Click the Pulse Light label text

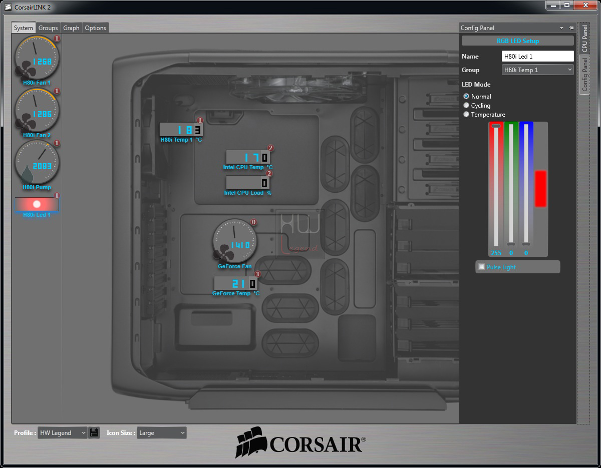(501, 267)
